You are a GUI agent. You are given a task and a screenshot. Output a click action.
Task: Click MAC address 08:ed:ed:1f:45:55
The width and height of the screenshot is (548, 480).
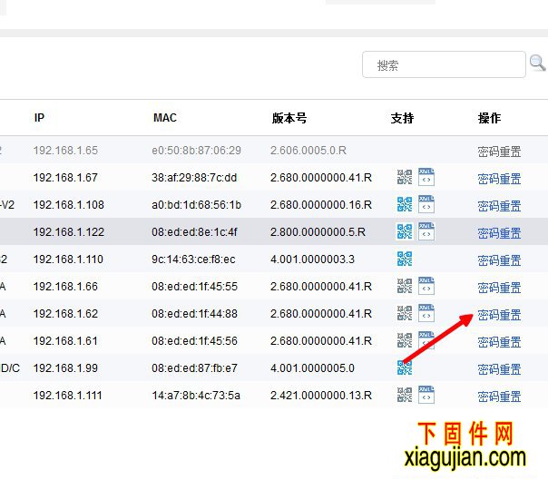[x=195, y=287]
